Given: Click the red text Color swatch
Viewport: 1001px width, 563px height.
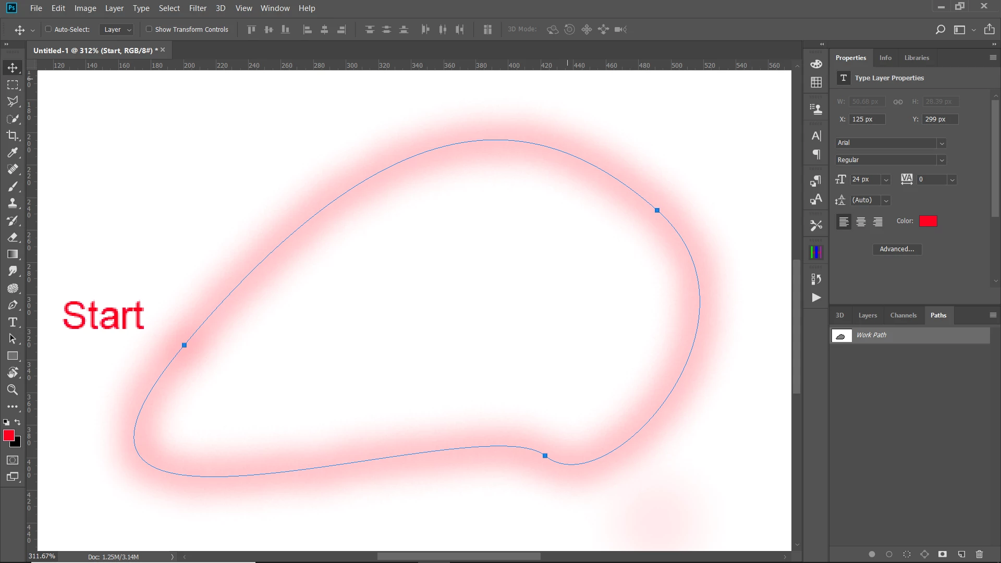Looking at the screenshot, I should [x=928, y=221].
